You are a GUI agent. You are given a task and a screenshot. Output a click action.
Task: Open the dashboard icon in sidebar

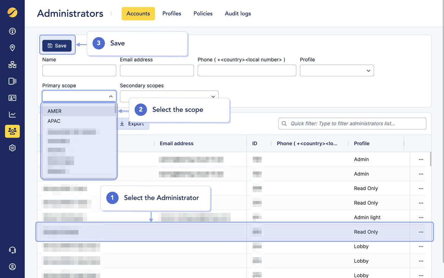click(x=12, y=31)
